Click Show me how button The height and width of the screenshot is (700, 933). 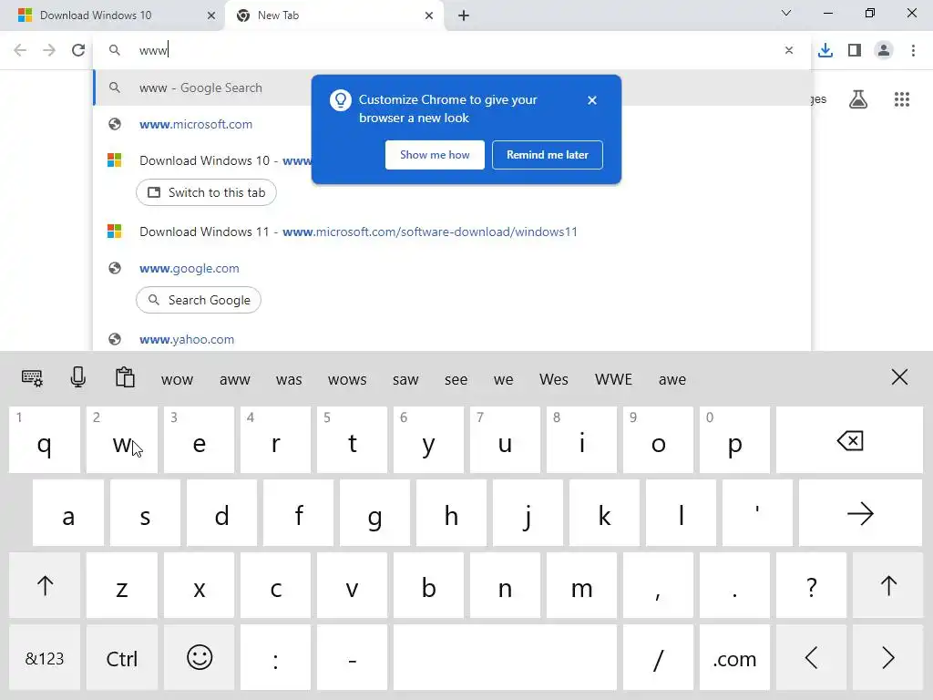(435, 155)
